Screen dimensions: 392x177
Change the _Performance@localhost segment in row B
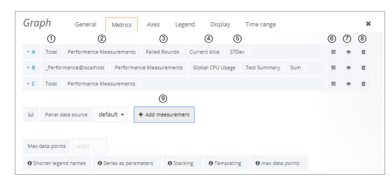(75, 68)
